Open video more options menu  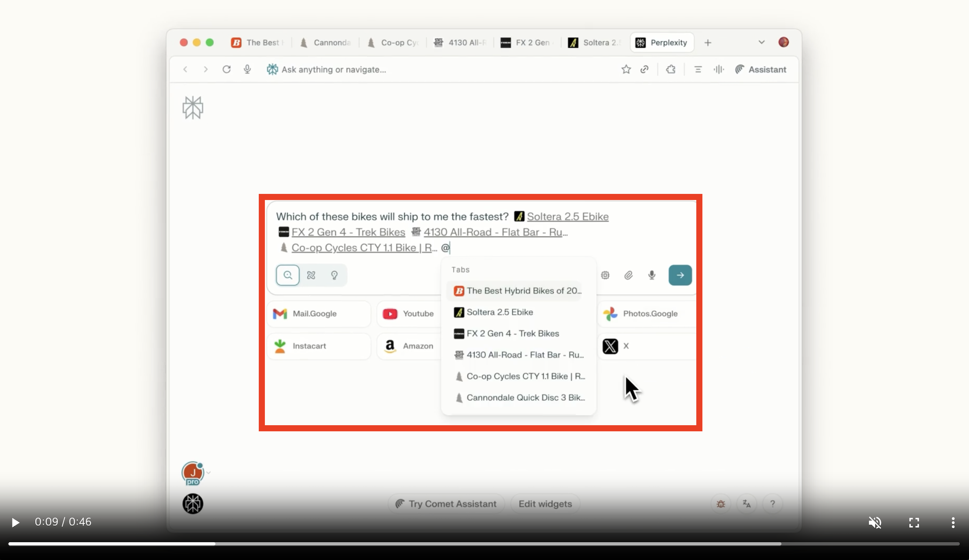[952, 522]
